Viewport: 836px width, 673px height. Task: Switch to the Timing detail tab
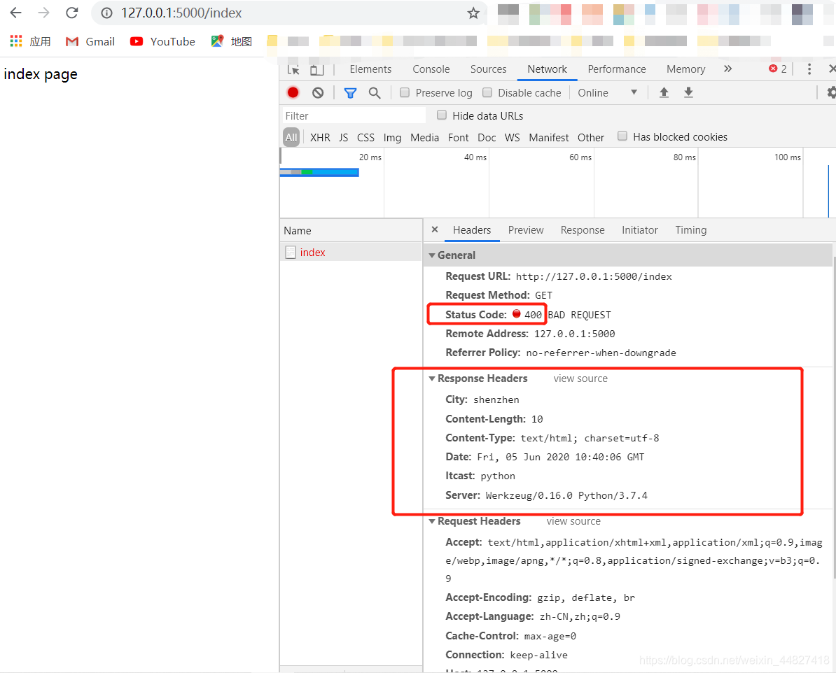[x=690, y=229]
